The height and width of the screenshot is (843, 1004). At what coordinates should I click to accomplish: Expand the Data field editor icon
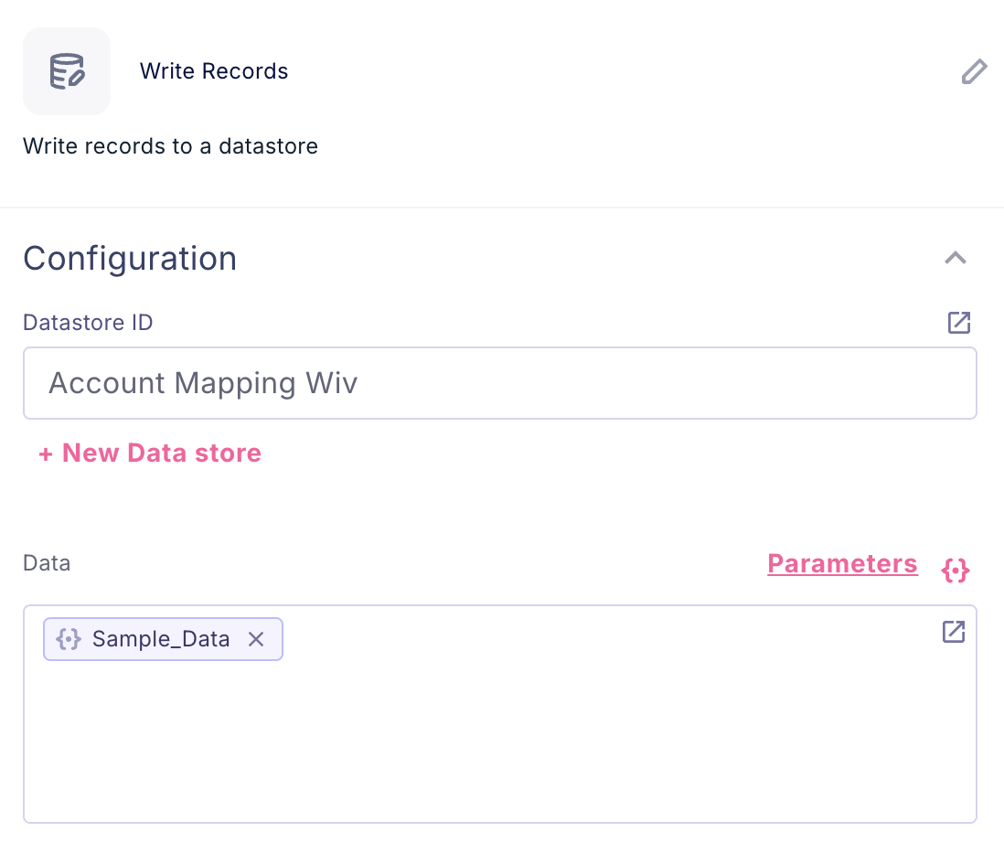click(954, 632)
